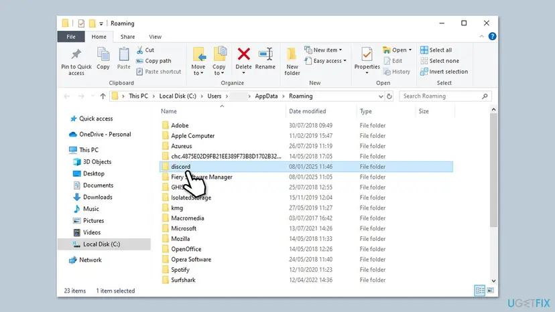555x312 pixels.
Task: Click Copy path in Clipboard group
Action: (x=153, y=61)
